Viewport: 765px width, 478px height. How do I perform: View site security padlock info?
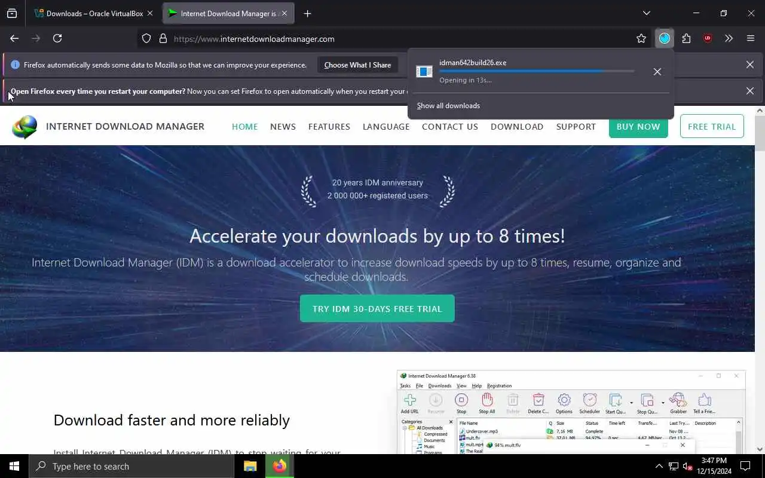[163, 39]
